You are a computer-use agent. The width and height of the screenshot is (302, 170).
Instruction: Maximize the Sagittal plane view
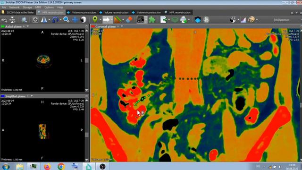pos(86,96)
